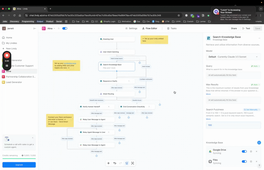Toggle the Alina agent on/off switch
This screenshot has height=170, width=264.
65,28
